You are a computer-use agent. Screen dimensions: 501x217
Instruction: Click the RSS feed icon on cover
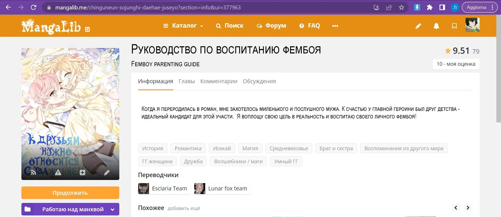point(33,172)
